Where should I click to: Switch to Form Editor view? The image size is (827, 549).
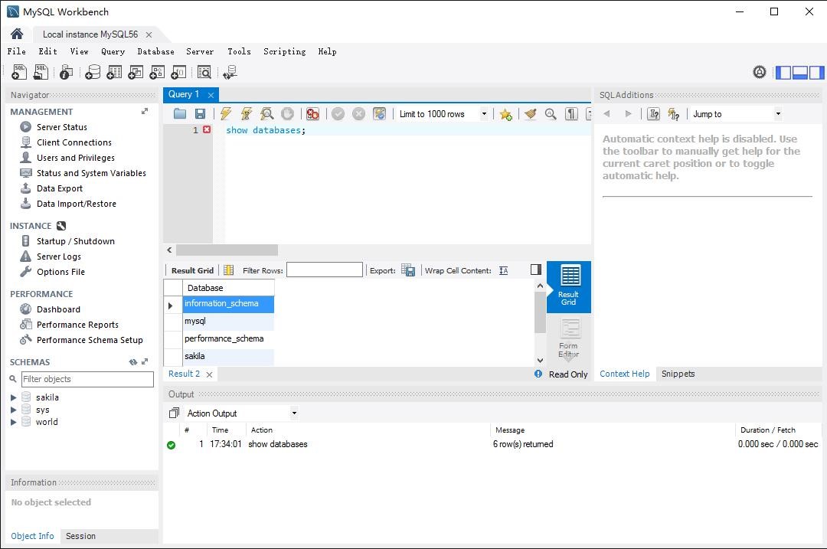point(568,338)
